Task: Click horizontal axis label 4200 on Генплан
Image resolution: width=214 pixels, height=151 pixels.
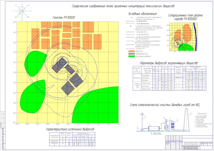Action: [x=98, y=124]
